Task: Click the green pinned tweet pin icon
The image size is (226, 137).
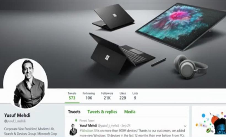Action: click(76, 120)
